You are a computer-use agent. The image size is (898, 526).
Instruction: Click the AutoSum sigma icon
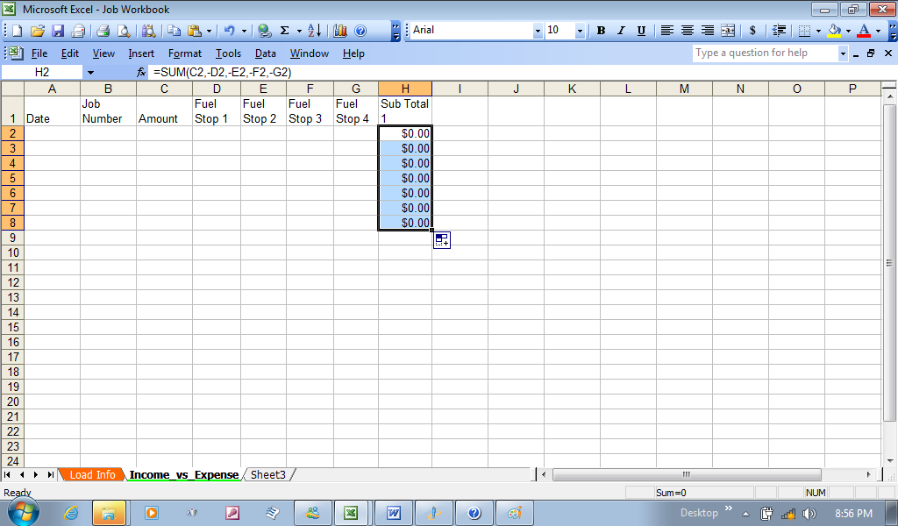coord(285,31)
